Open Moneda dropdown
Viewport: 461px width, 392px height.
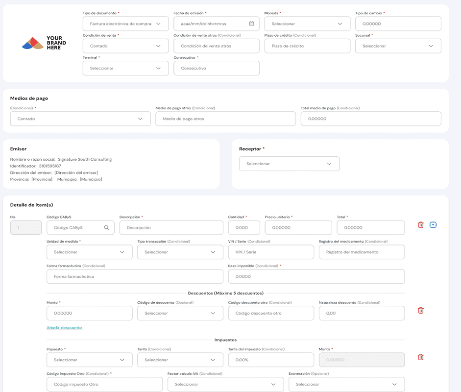point(307,24)
